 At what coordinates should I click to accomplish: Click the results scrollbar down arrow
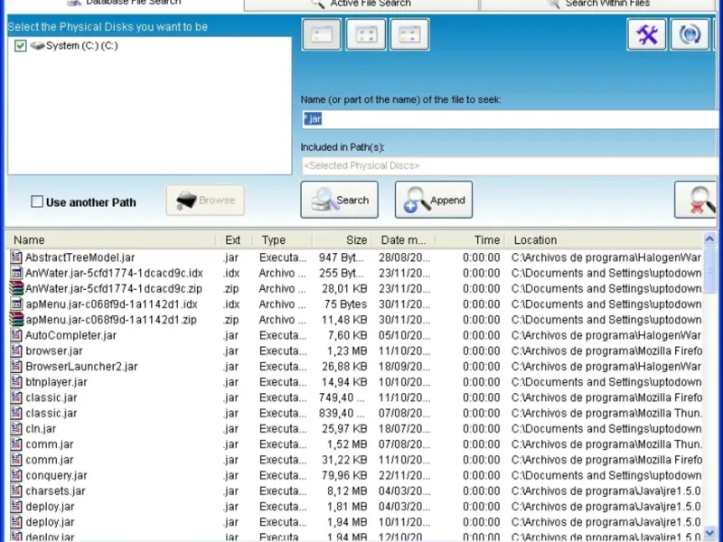pos(709,533)
